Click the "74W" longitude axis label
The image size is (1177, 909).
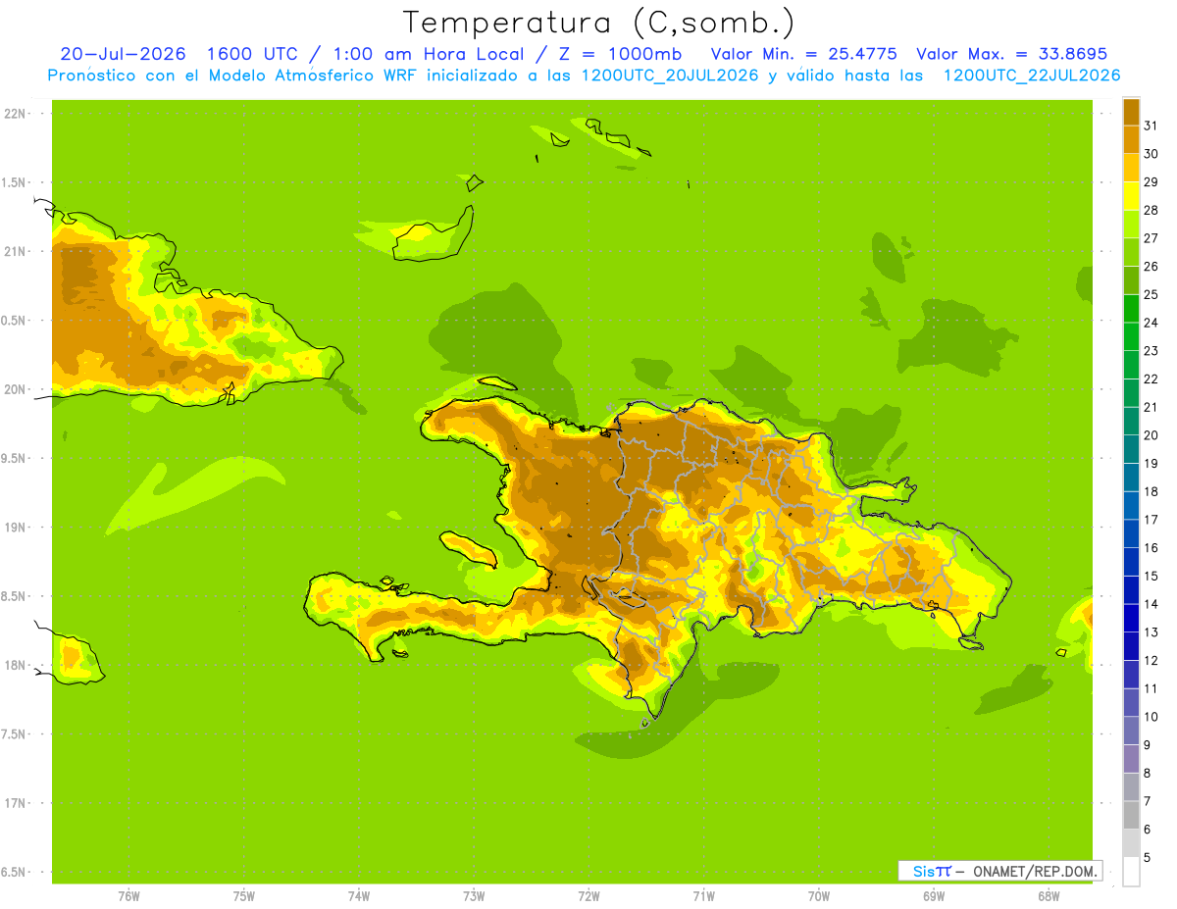point(359,896)
